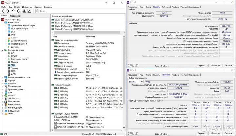The height and width of the screenshot is (136, 236).
Task: Open Имя компьютера in the tree
Action: pyautogui.click(x=19, y=29)
